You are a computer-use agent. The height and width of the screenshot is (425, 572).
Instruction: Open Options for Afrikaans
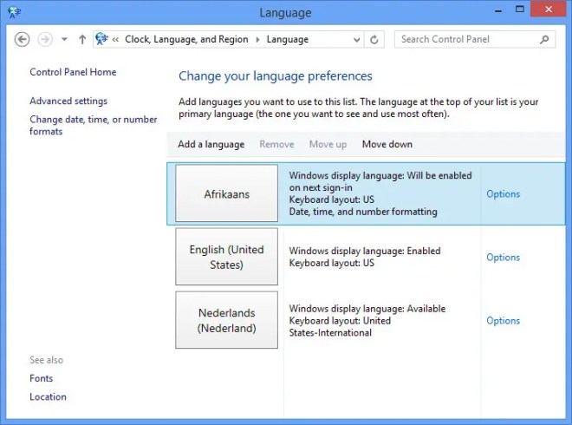point(503,194)
